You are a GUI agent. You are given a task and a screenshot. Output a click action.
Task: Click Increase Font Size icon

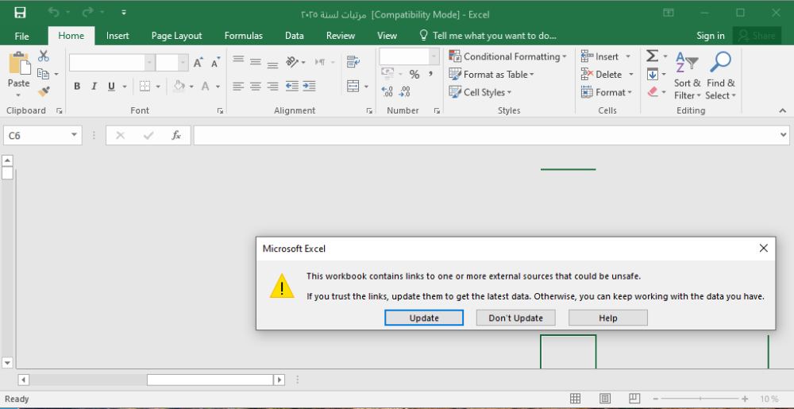[x=198, y=63]
